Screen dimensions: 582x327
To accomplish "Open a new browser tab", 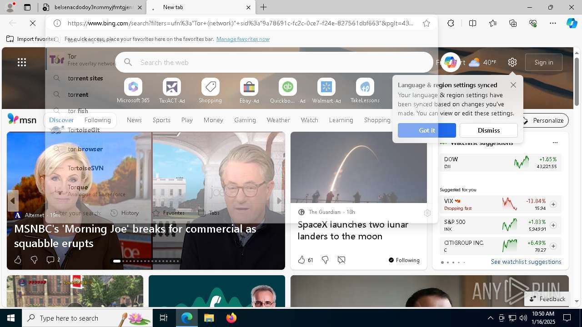I will [x=264, y=7].
